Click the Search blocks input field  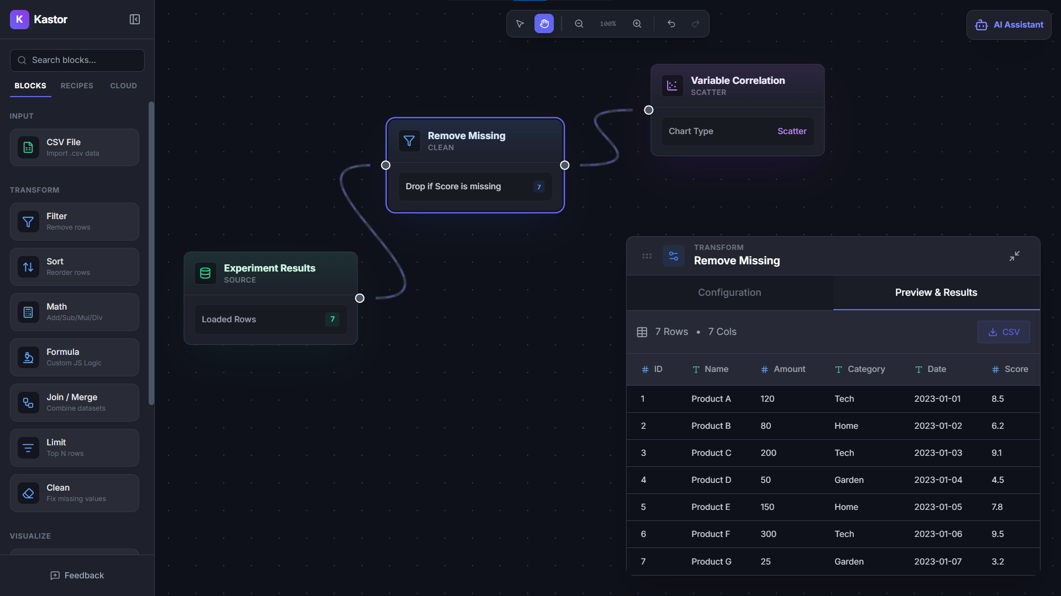pos(77,60)
